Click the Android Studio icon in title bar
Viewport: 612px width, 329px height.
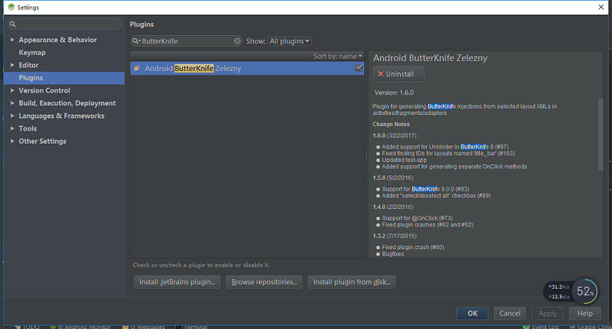tap(11, 7)
